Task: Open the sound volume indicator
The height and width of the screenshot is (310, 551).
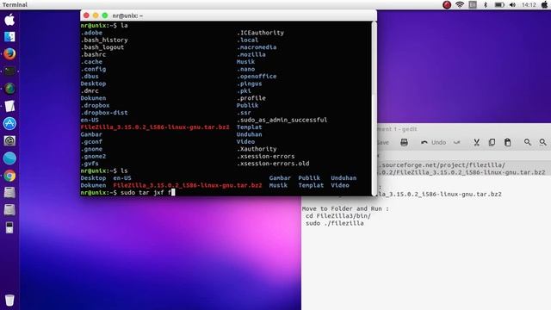Action: tap(512, 5)
